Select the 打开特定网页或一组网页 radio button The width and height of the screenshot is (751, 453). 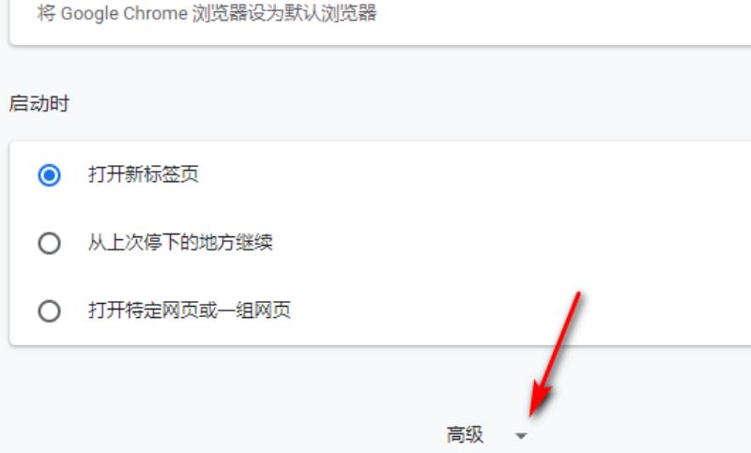coord(49,311)
